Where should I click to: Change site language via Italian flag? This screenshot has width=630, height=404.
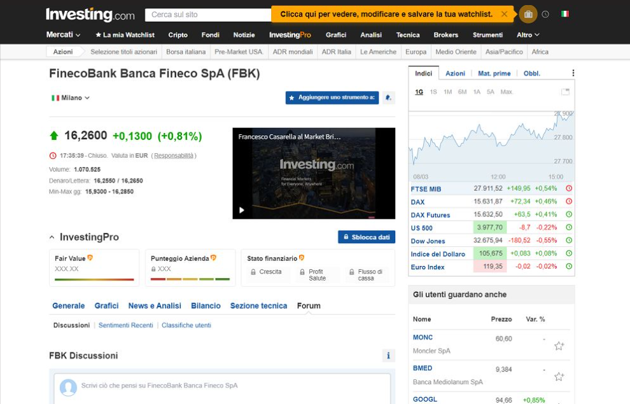(565, 14)
